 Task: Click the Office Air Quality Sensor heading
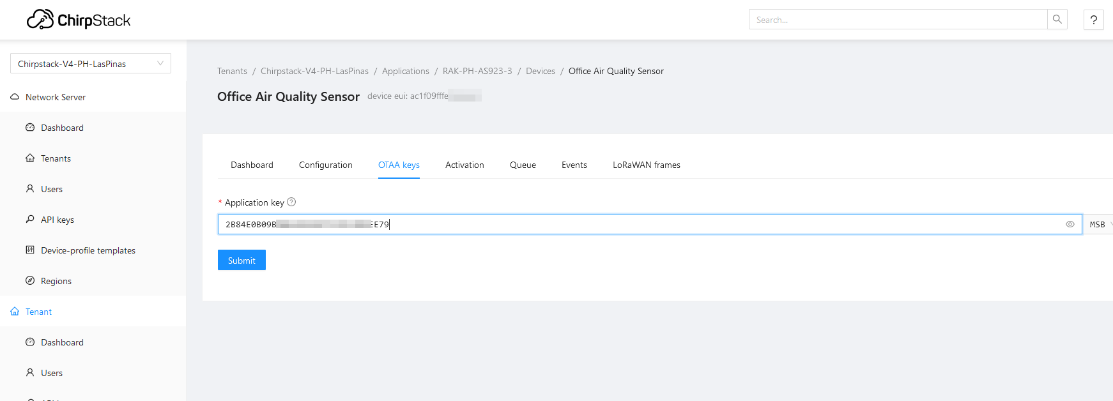tap(288, 96)
